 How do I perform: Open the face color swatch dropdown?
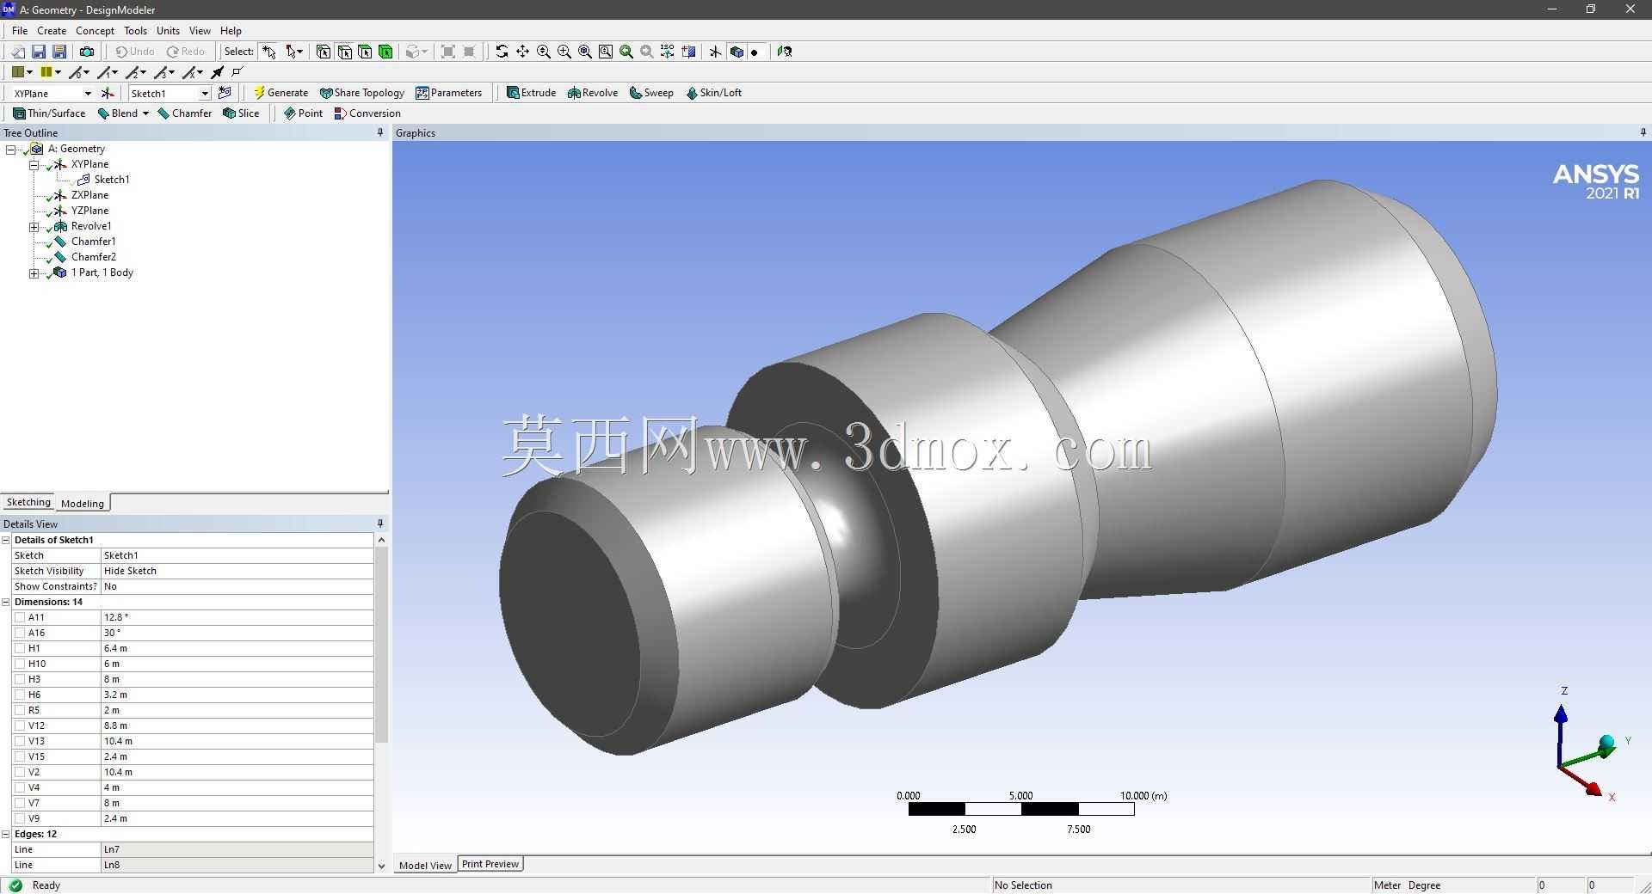29,72
